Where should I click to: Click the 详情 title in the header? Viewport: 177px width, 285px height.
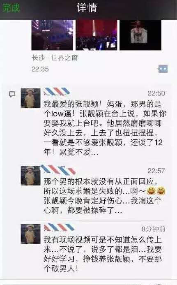coord(87,8)
